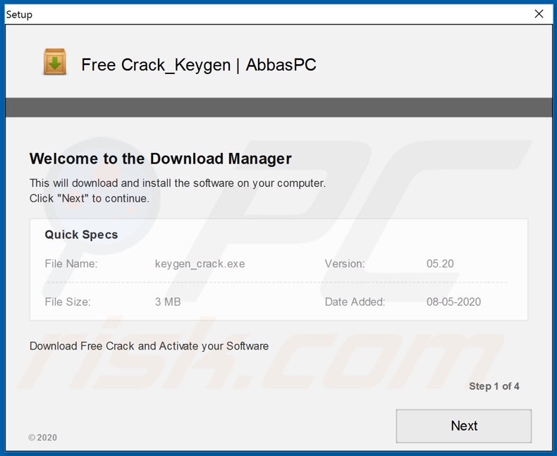
Task: Click the install description text line
Action: (177, 183)
